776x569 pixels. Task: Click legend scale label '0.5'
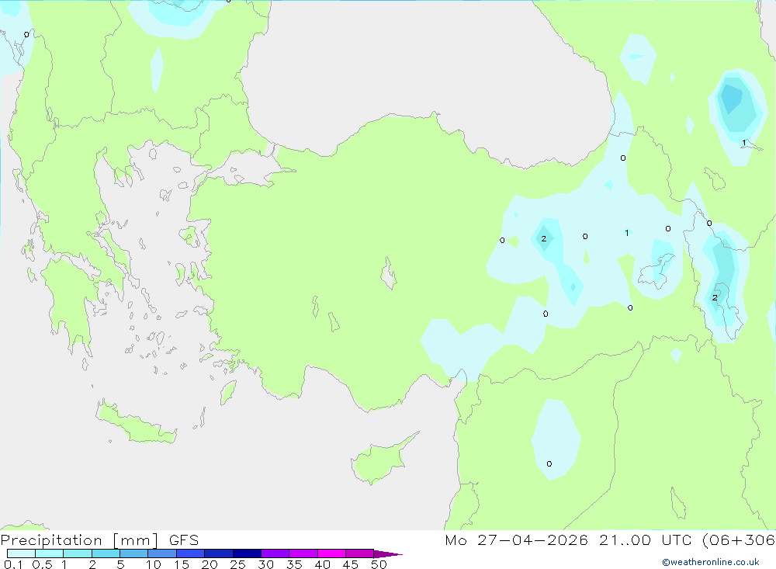[42, 564]
